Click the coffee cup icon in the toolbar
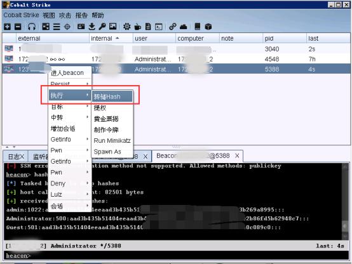The width and height of the screenshot is (352, 264). [x=137, y=27]
